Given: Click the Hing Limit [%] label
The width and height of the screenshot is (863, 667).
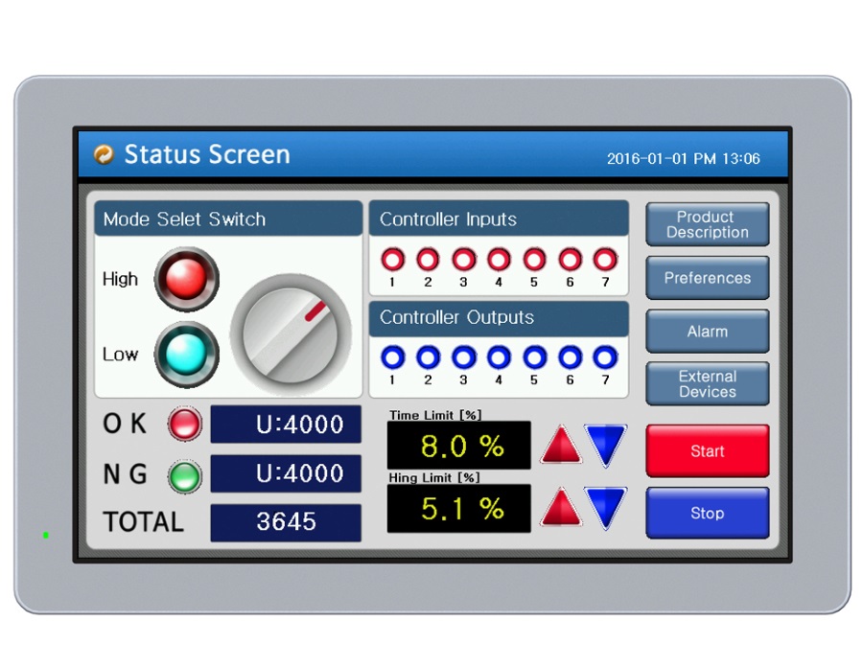Looking at the screenshot, I should coord(434,478).
